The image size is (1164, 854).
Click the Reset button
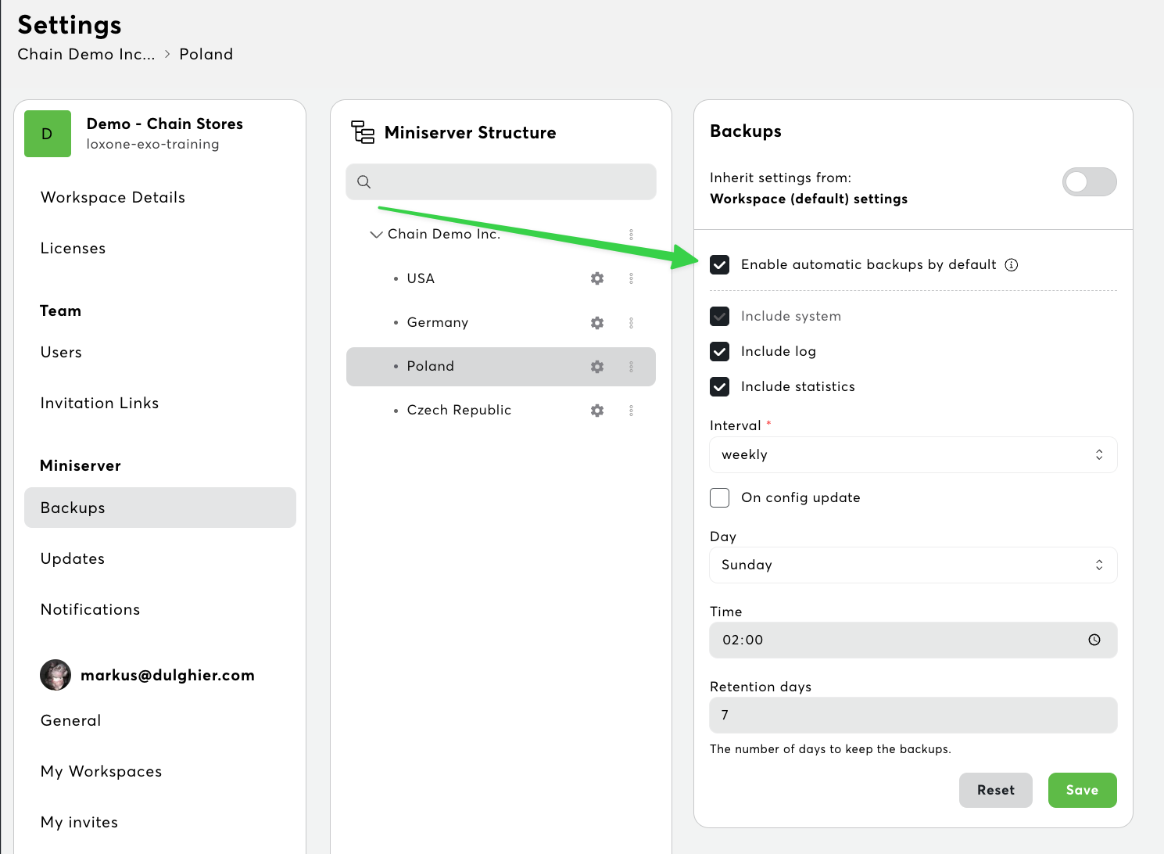[x=995, y=790]
